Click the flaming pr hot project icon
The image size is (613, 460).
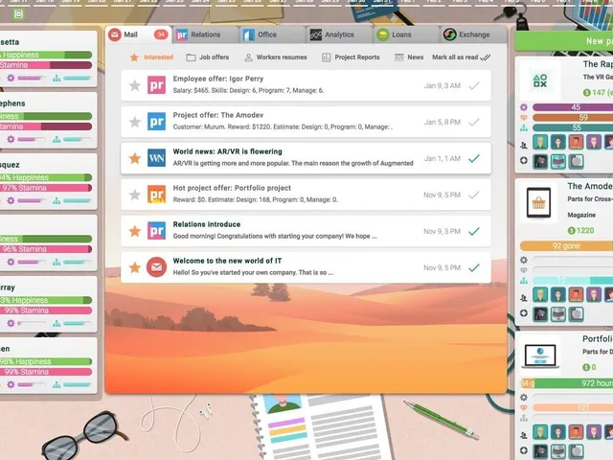[x=156, y=195]
